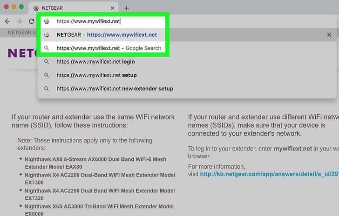Click the bold 'mywifiext.net' text in the instructions

pos(293,149)
